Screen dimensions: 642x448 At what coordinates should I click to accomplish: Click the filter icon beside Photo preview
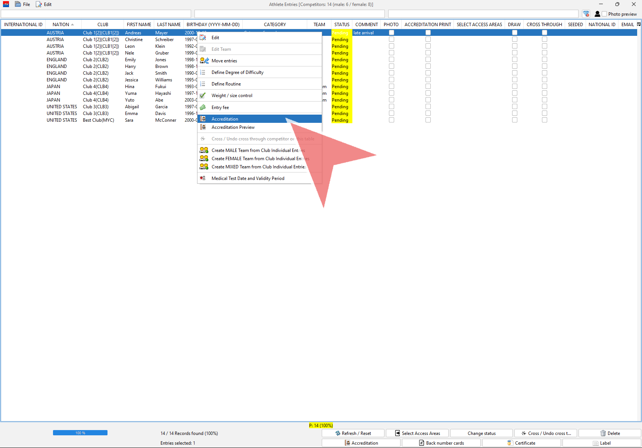pos(586,14)
